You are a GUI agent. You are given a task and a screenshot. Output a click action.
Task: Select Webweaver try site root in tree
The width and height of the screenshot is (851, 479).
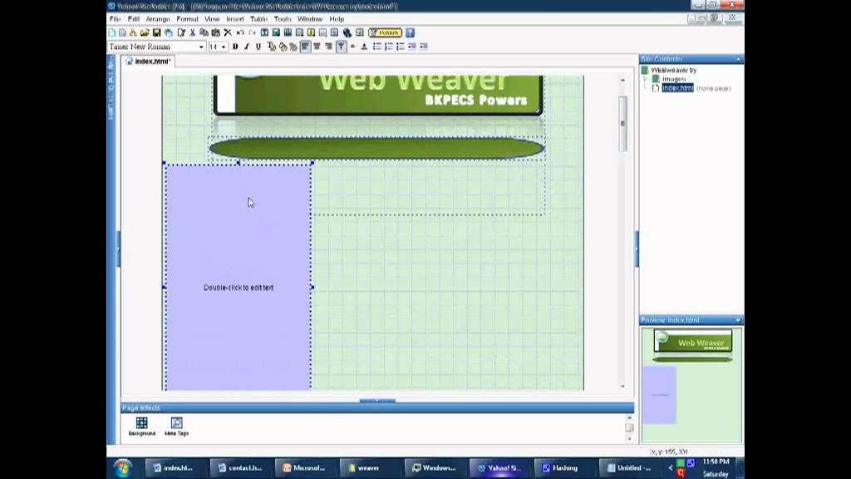coord(673,70)
